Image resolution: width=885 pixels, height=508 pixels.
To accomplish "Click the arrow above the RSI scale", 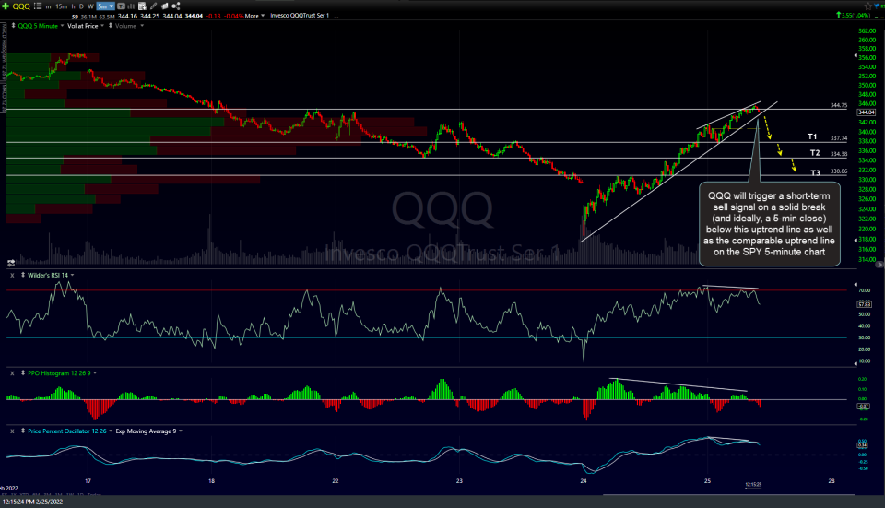I will (x=855, y=285).
